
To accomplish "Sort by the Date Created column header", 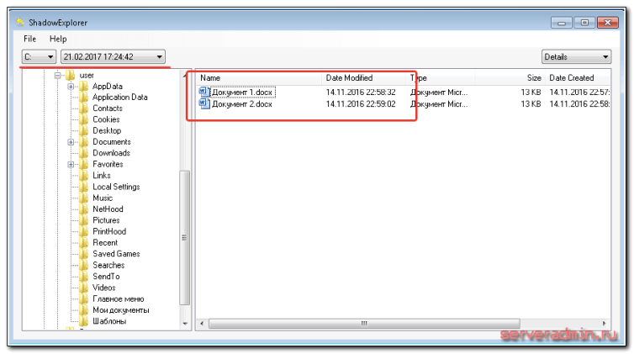I will click(x=578, y=78).
